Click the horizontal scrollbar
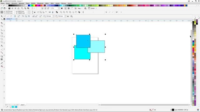This screenshot has height=112, width=200. pos(144,105)
